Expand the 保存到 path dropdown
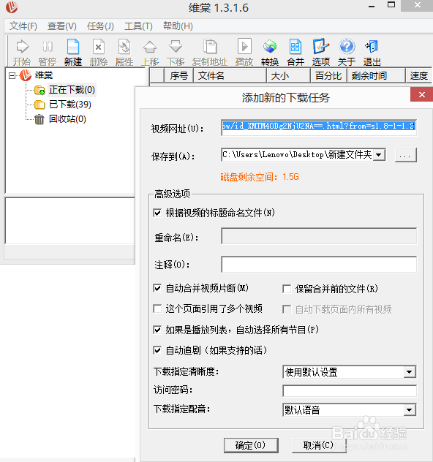Screen dimensions: 433x462 [379, 155]
